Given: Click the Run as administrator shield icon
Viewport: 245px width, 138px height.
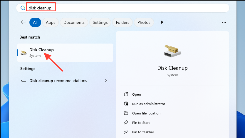Looking at the screenshot, I should pos(126,104).
